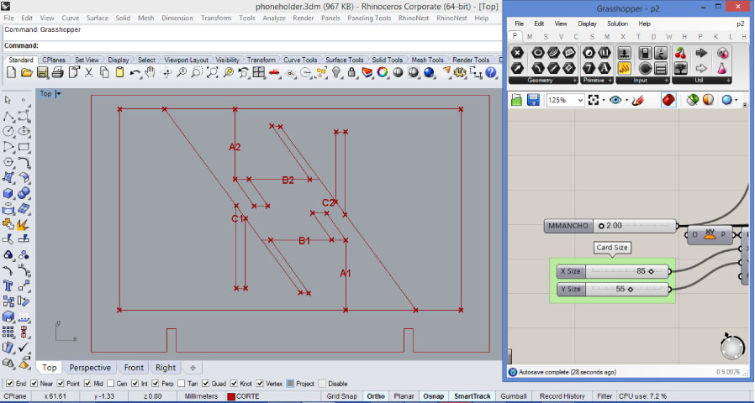Viewport: 755px width, 403px height.
Task: Toggle Quad object snap checkbox
Action: [x=206, y=384]
